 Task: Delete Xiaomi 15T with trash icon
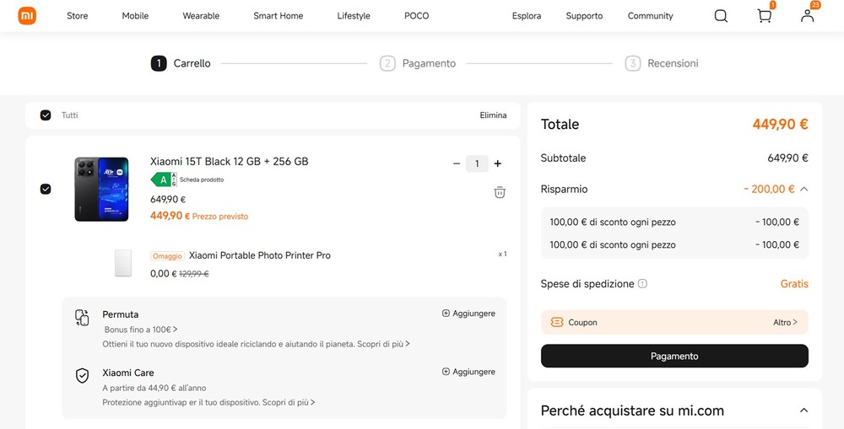(x=500, y=192)
